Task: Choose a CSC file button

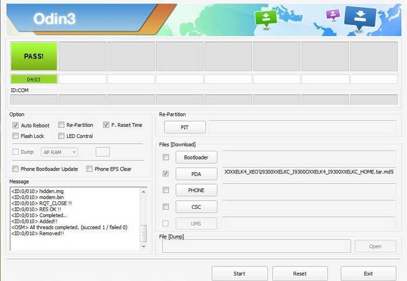Action: (x=197, y=207)
